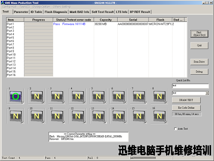Click the Port 16 progress bar
The image size is (214, 161).
point(39,75)
